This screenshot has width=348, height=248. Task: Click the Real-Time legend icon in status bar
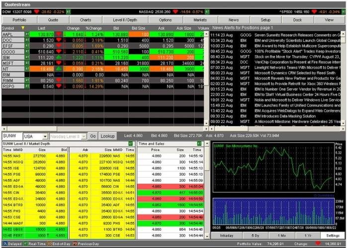[x=26, y=244]
